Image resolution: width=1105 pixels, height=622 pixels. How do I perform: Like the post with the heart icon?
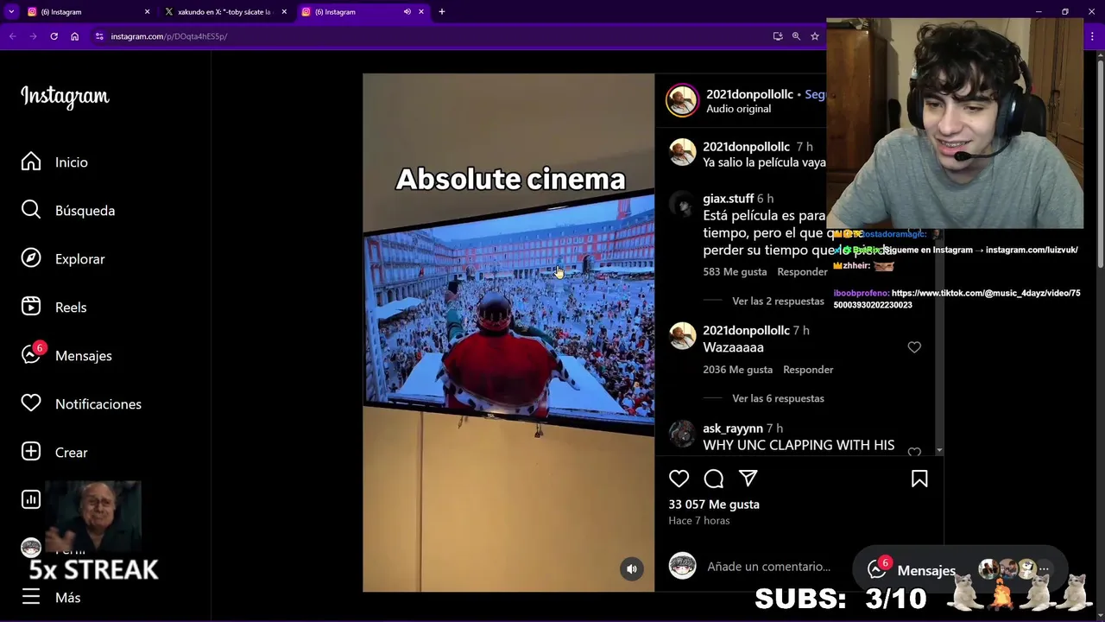[679, 479]
